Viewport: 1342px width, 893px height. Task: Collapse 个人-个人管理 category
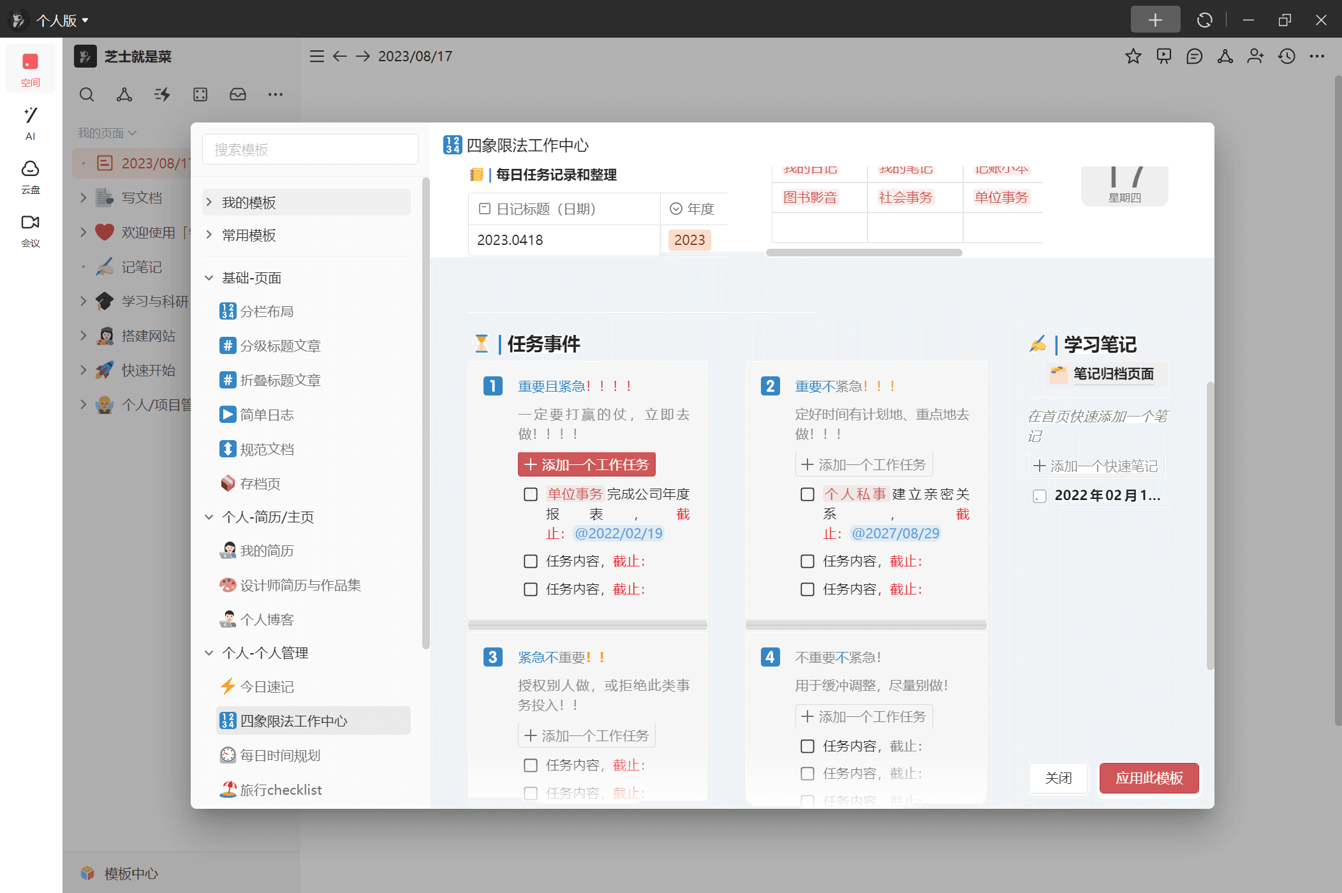click(209, 653)
